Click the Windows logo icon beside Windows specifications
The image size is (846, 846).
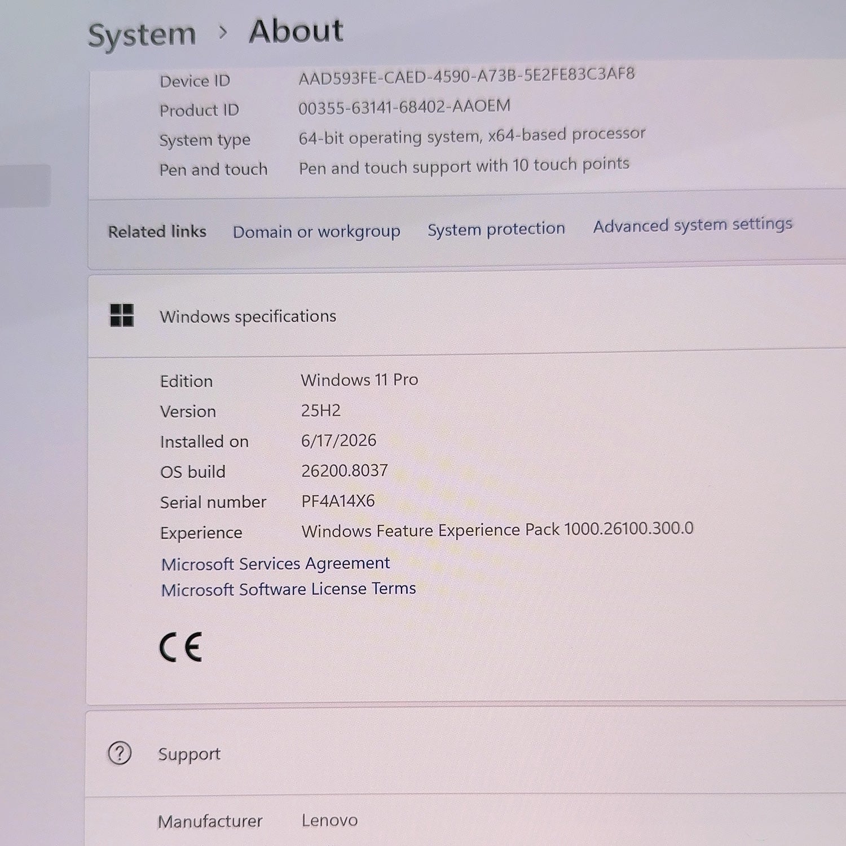122,315
